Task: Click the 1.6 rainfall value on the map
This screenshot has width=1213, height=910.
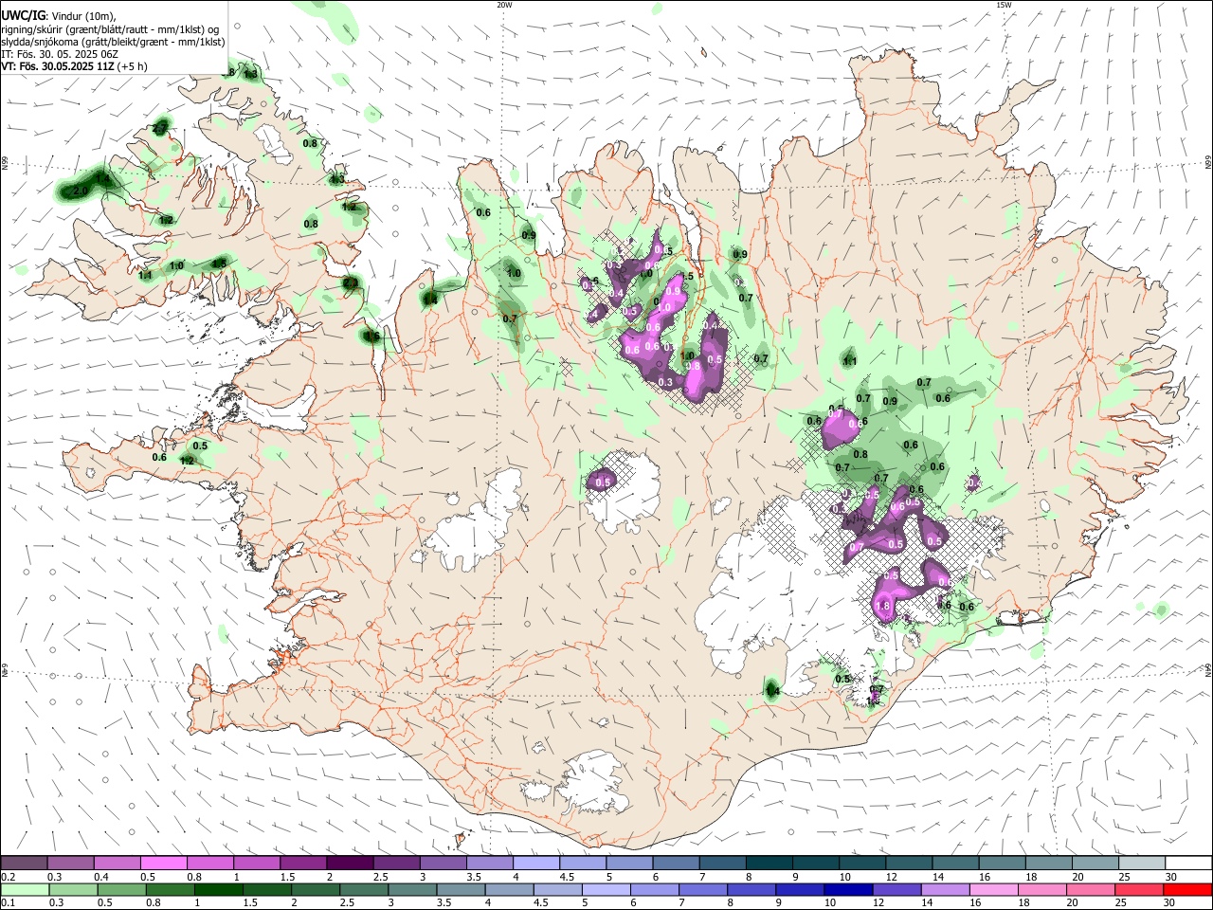Action: pyautogui.click(x=372, y=337)
